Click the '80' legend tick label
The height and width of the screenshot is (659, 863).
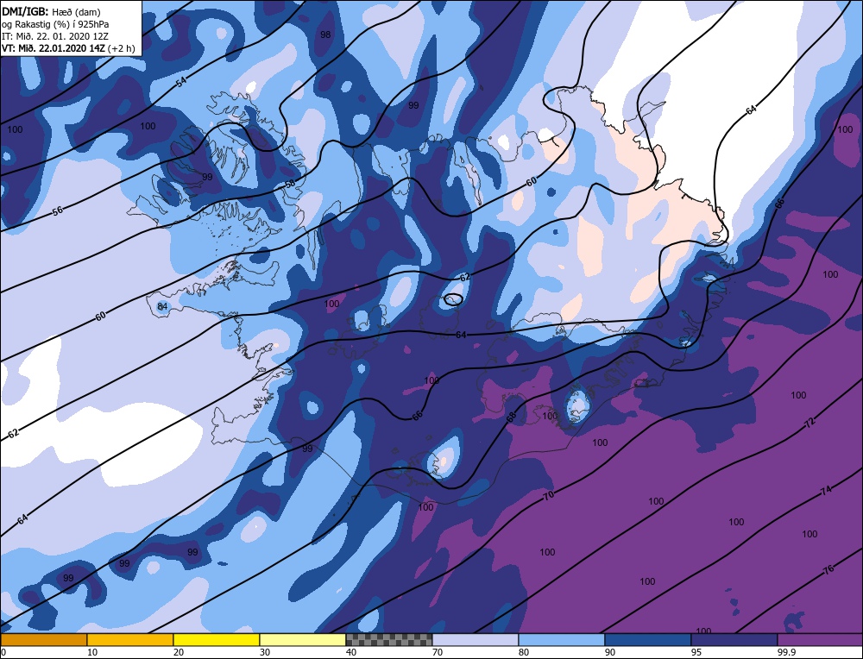tap(524, 652)
